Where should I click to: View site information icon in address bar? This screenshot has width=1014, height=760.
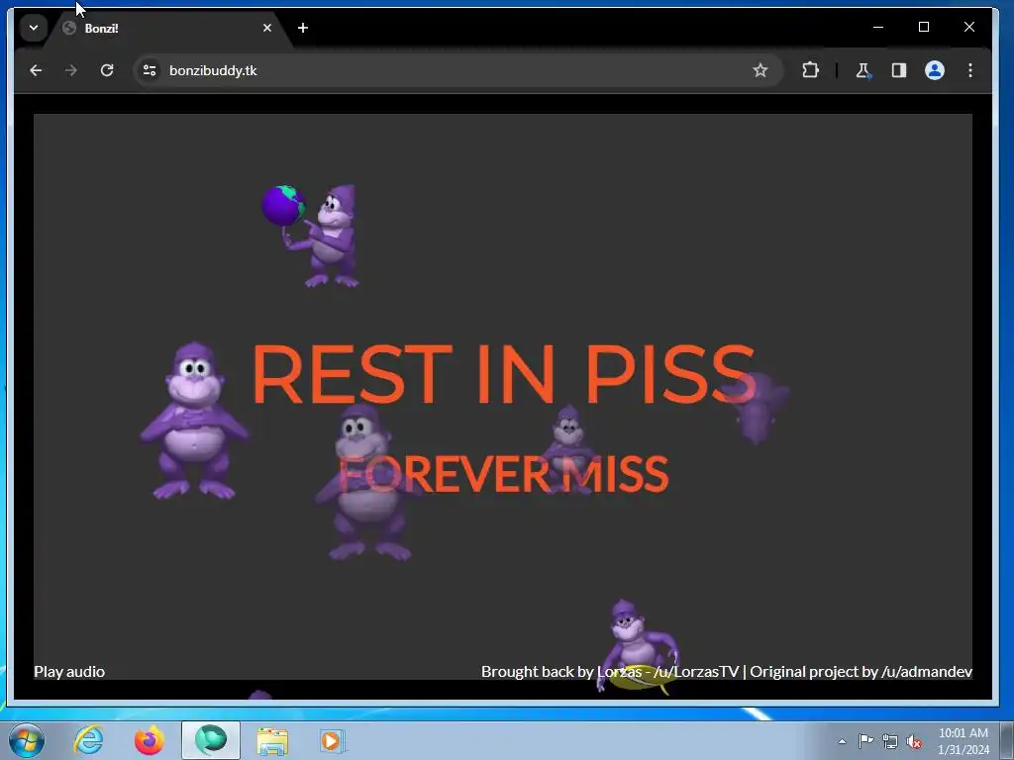point(150,70)
